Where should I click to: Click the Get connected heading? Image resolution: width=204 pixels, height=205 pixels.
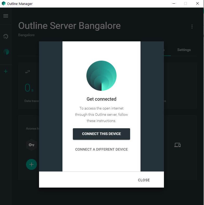[x=101, y=99]
